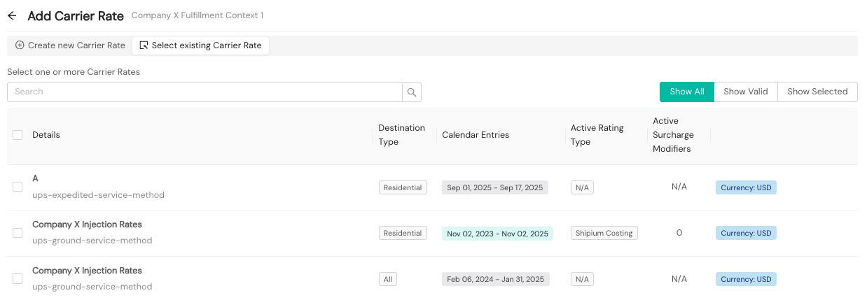Click the Shipium Costing rating tag
The height and width of the screenshot is (300, 867).
(604, 234)
